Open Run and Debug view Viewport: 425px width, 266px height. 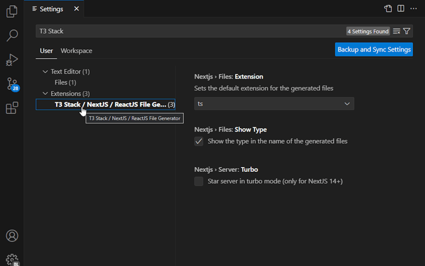click(x=12, y=60)
